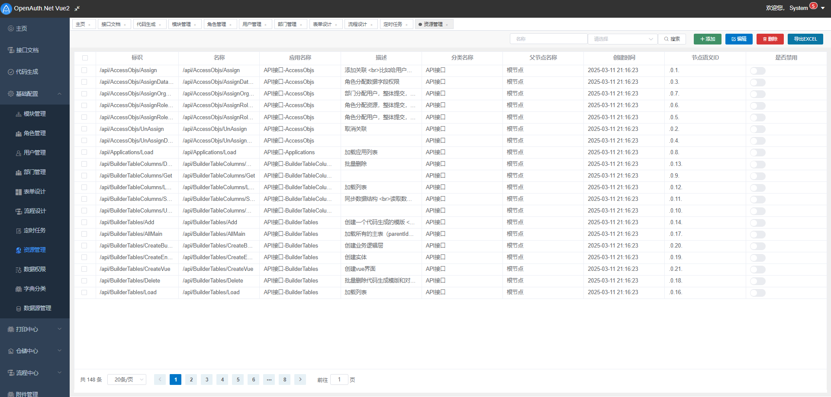Close the 定时任务 tab with its x icon
831x397 pixels.
407,25
